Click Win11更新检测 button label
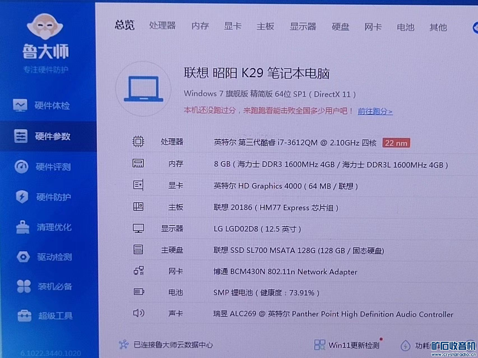 click(x=354, y=345)
